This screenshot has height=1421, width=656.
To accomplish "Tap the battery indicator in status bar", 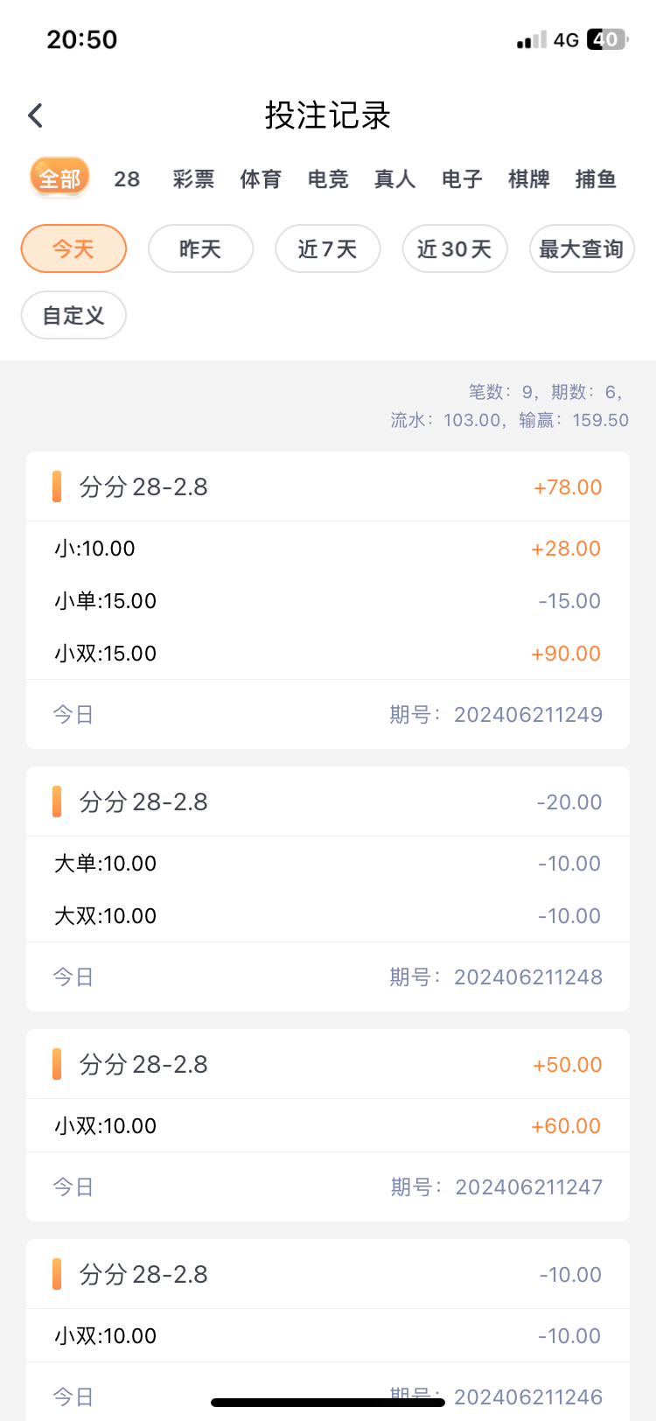I will click(x=607, y=39).
